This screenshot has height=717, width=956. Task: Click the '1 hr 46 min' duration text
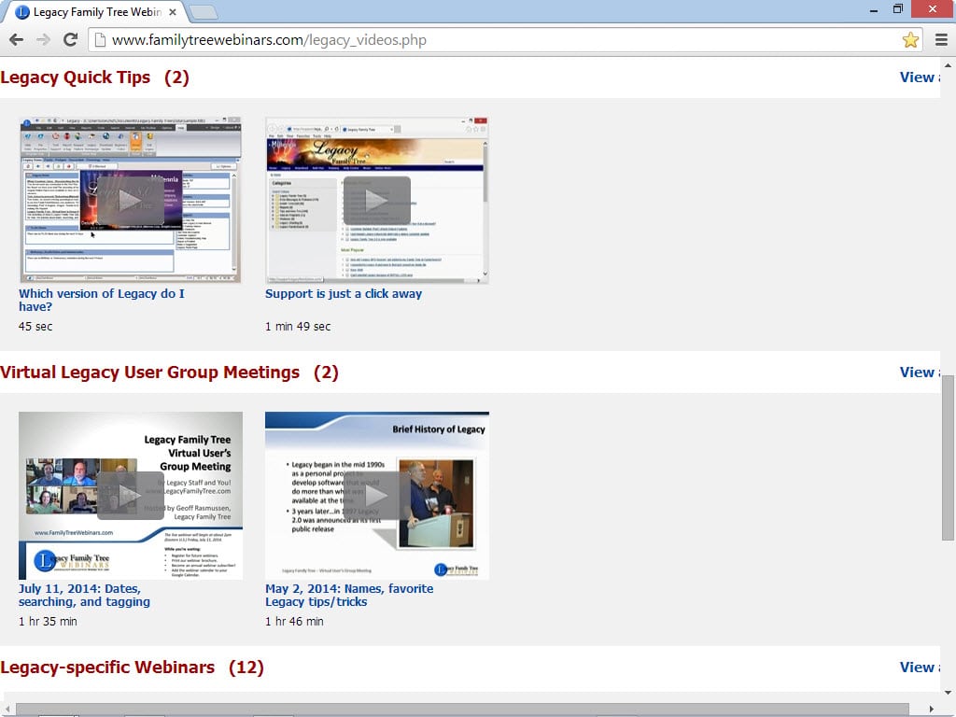tap(294, 622)
